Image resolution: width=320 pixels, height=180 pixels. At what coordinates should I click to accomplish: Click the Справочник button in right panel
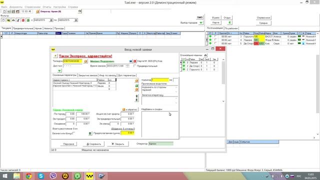click(x=263, y=18)
